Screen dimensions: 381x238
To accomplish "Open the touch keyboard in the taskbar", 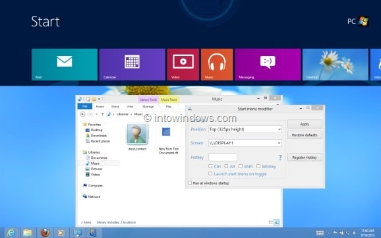I will pos(320,233).
